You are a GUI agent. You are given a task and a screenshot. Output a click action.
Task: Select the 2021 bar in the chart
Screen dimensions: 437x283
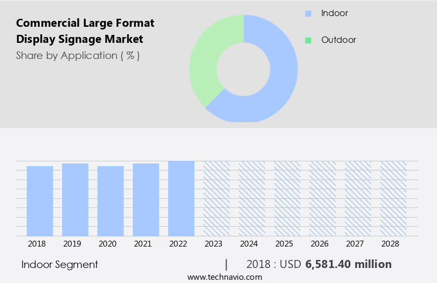[x=146, y=199]
